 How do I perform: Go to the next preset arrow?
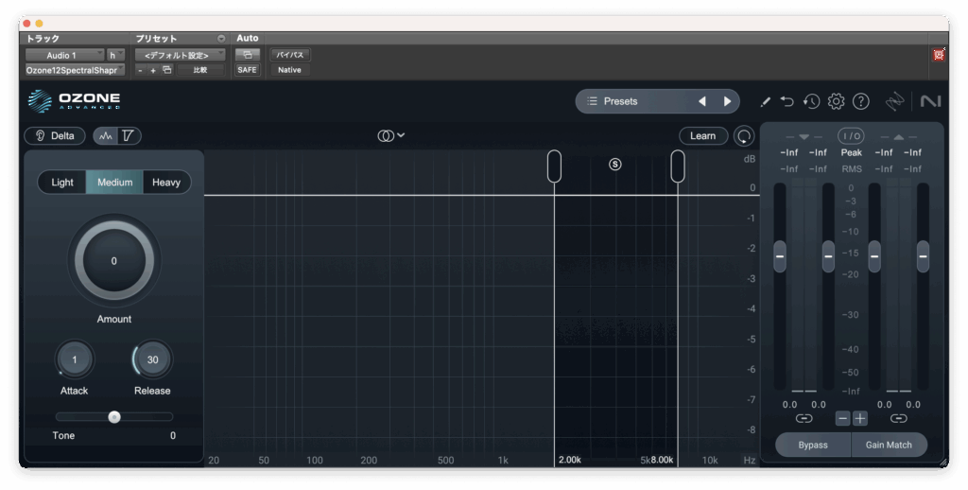pos(727,101)
